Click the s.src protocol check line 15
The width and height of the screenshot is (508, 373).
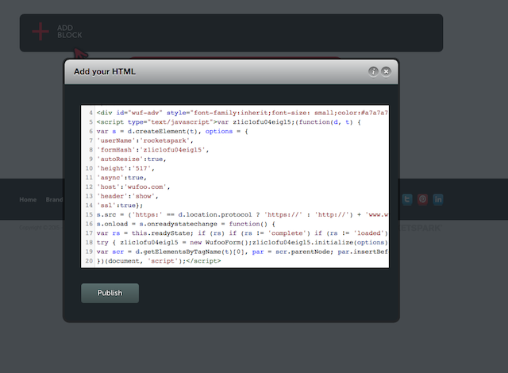(242, 214)
